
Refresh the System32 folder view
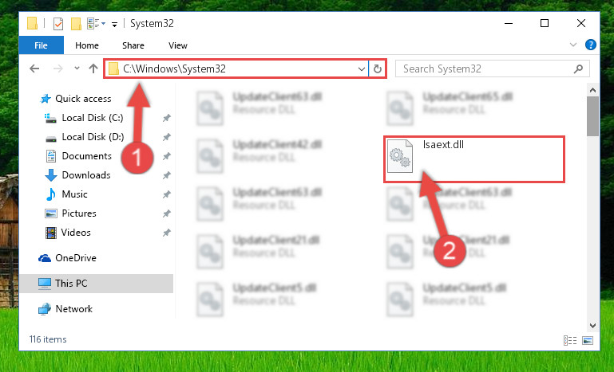pos(378,69)
